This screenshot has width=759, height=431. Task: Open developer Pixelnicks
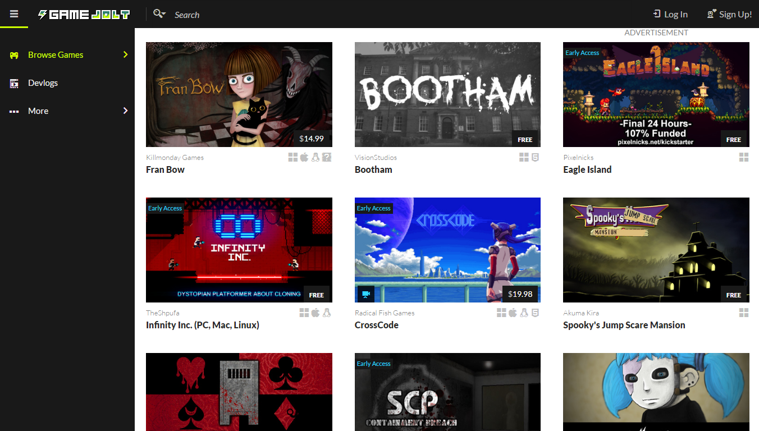click(x=578, y=158)
